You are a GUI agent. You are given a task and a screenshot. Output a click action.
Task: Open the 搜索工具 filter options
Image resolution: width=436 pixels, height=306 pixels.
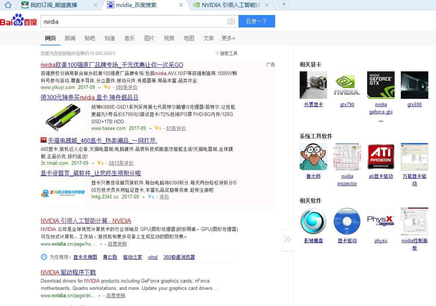(x=226, y=53)
